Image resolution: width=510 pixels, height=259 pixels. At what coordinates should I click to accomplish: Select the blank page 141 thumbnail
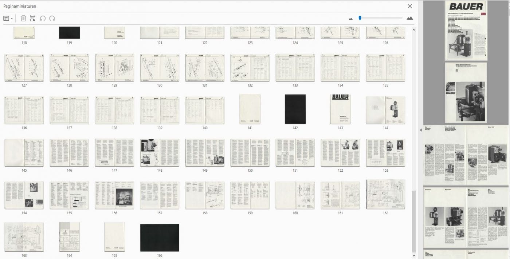tap(250, 109)
